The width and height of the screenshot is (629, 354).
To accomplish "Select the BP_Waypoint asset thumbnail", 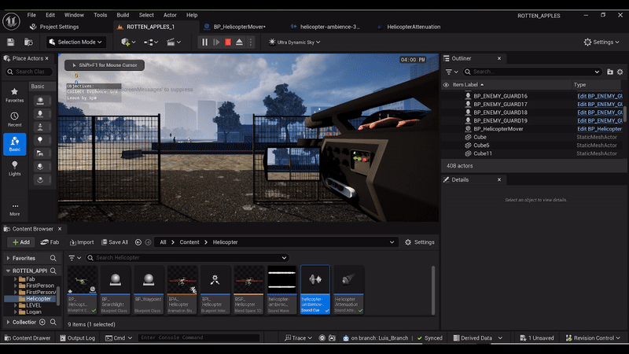I will coord(149,289).
